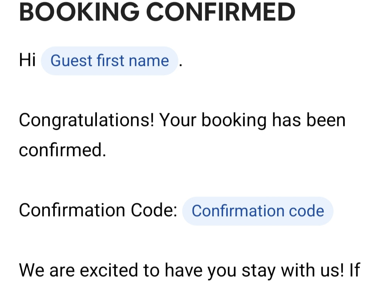Click the word Congratulations! in the message
Viewport: 386px width, 289px height.
[x=86, y=121]
